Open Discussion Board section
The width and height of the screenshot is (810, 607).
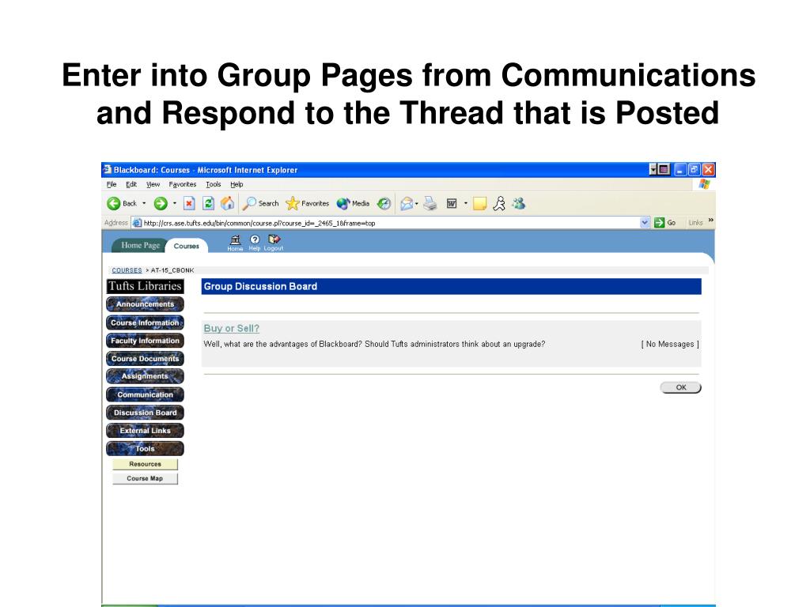pos(146,413)
